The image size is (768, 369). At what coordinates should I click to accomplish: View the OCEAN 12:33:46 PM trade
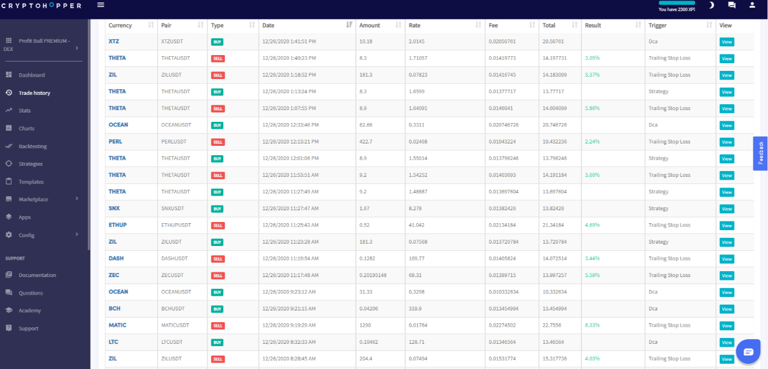tap(726, 125)
